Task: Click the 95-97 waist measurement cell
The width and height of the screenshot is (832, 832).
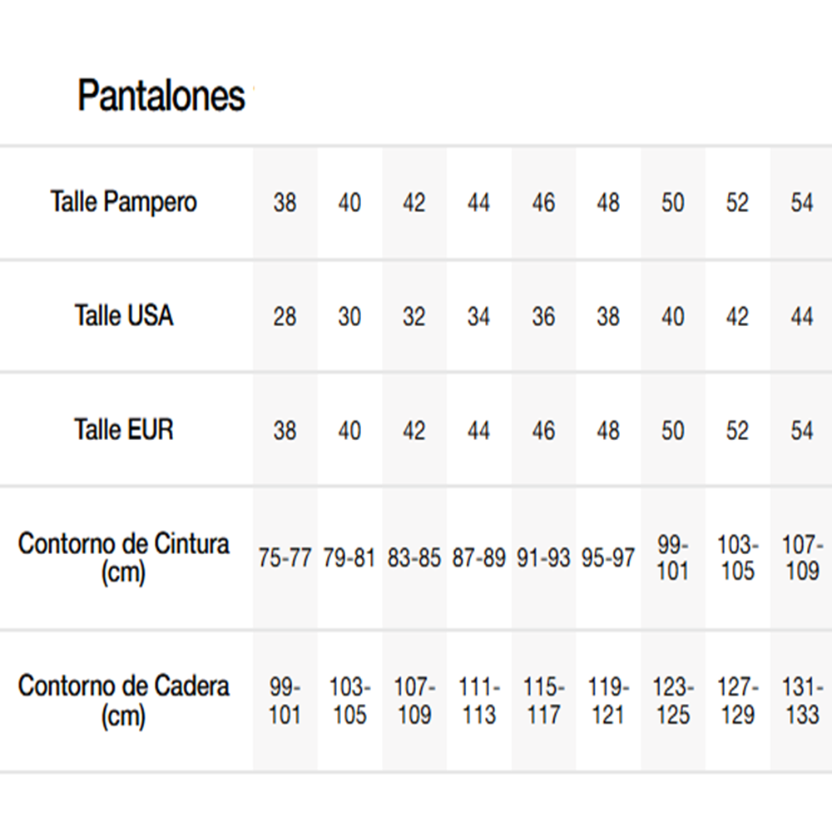Action: pyautogui.click(x=608, y=558)
